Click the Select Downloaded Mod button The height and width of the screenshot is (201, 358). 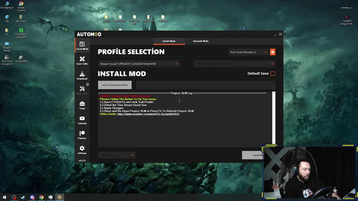pos(115,85)
